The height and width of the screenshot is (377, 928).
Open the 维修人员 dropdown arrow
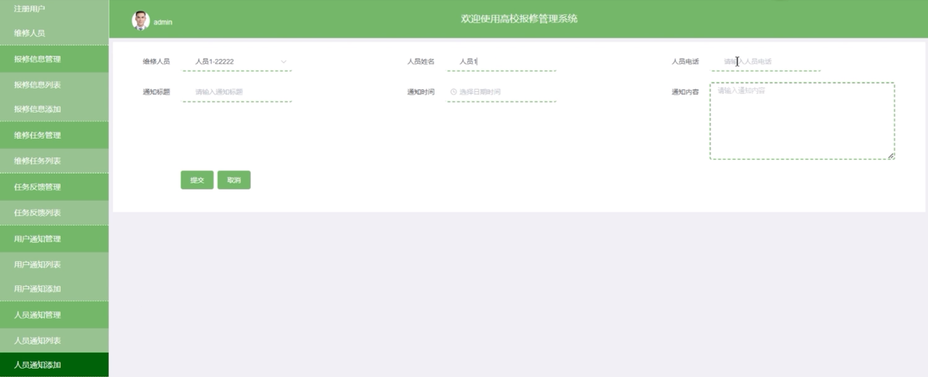tap(284, 62)
